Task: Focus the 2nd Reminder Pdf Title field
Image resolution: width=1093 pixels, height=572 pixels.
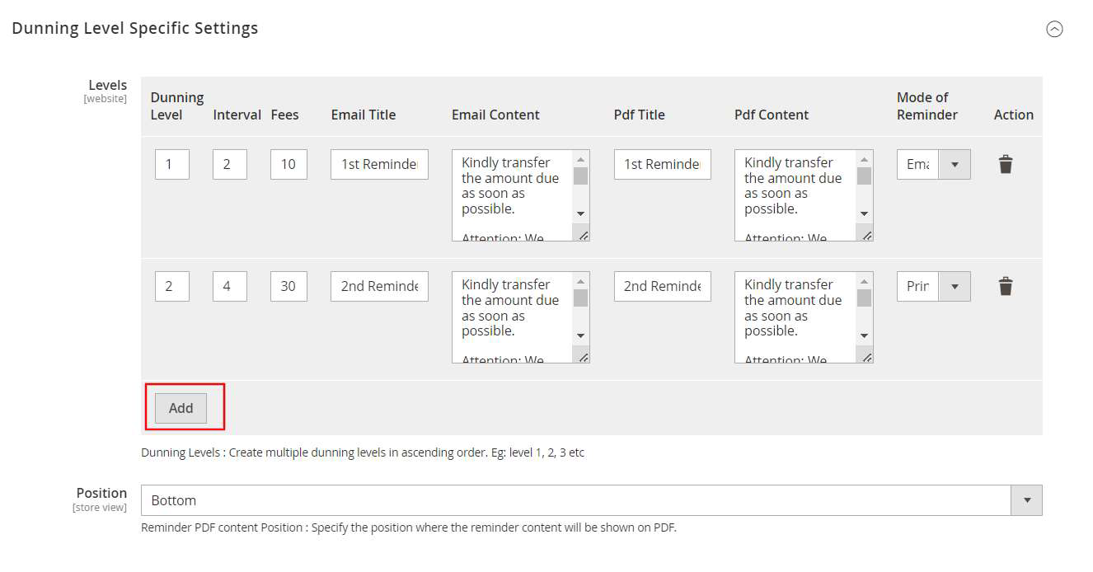Action: click(x=662, y=286)
